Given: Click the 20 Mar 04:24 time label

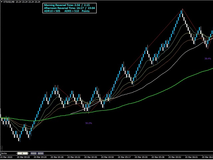Looking at the screenshot, I should click(40, 157).
